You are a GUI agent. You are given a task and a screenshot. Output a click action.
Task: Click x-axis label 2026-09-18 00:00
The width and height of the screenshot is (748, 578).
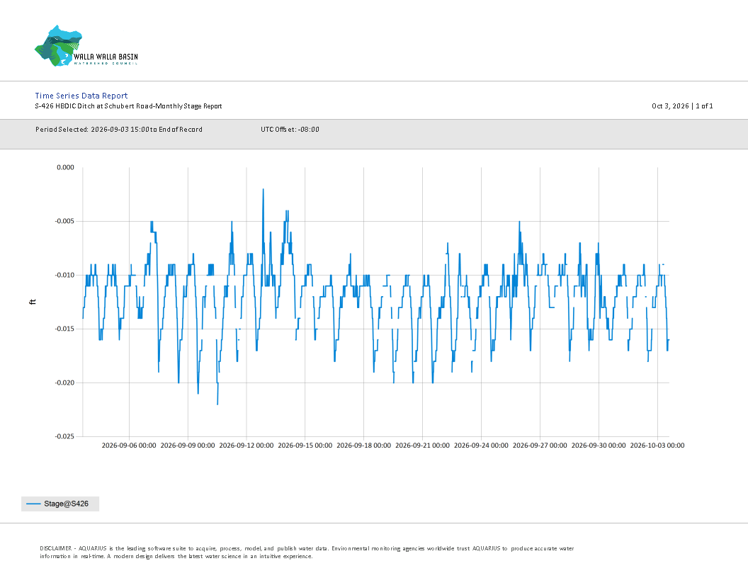(x=363, y=446)
